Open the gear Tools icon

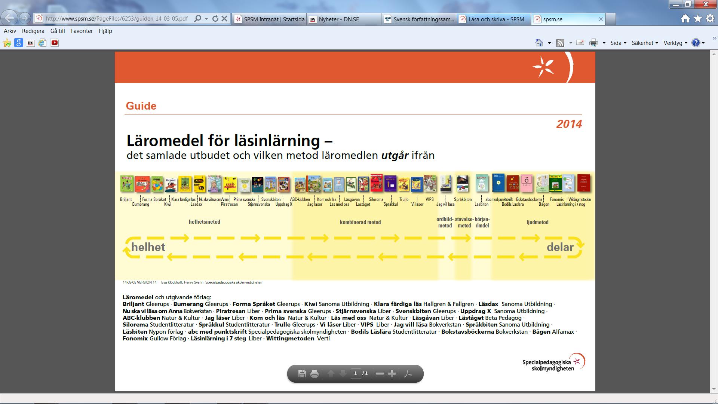[710, 19]
